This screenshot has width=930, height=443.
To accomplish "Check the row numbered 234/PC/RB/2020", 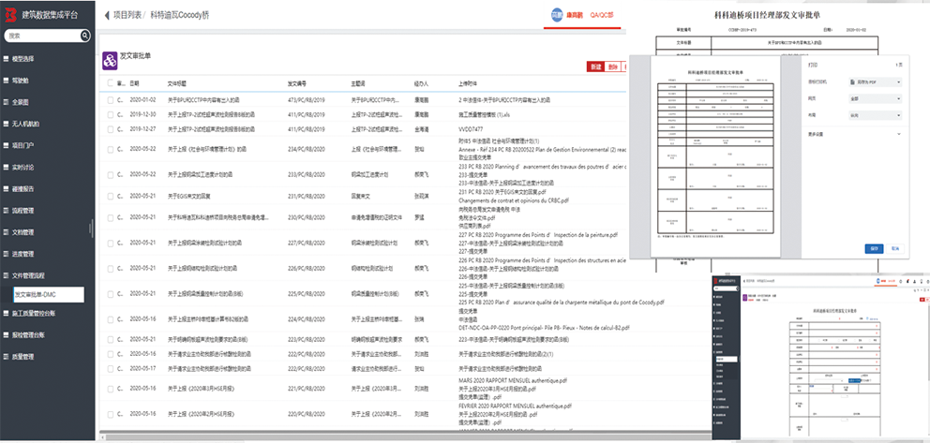I will [x=110, y=149].
